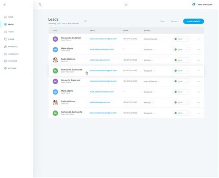Sort by the LEAD column header
Screen dimensions: 219x178
click(55, 31)
